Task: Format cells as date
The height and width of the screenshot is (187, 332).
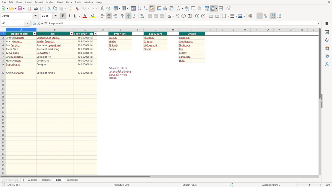Action: [x=190, y=16]
